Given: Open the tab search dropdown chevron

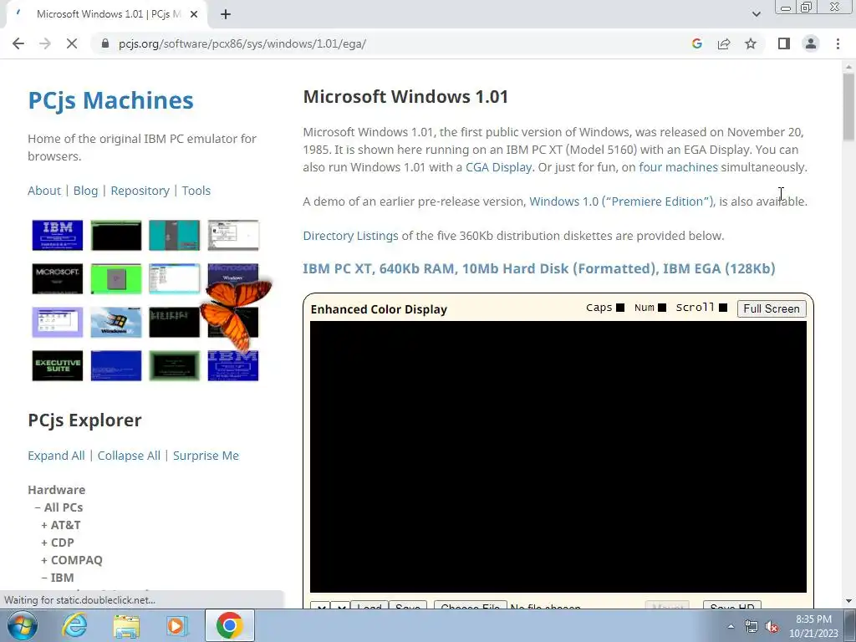Looking at the screenshot, I should pos(756,14).
